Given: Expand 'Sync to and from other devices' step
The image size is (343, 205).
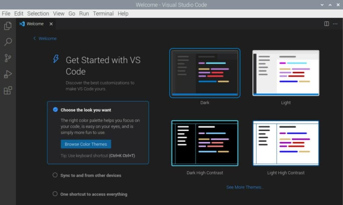Looking at the screenshot, I should point(91,175).
